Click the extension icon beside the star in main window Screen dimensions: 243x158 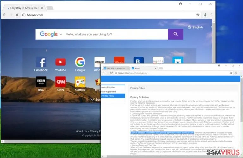(205, 15)
